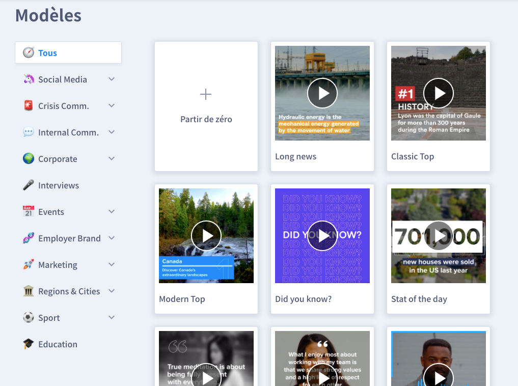Play the Did you know? template preview

click(322, 236)
